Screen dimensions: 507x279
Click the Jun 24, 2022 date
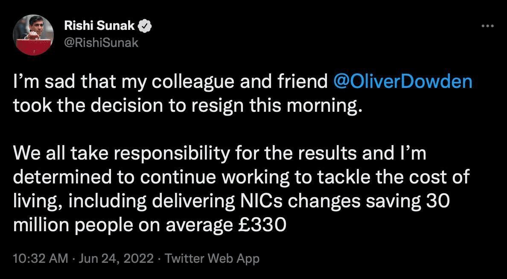point(115,259)
